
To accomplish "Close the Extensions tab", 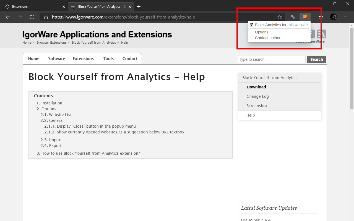I will (x=64, y=7).
